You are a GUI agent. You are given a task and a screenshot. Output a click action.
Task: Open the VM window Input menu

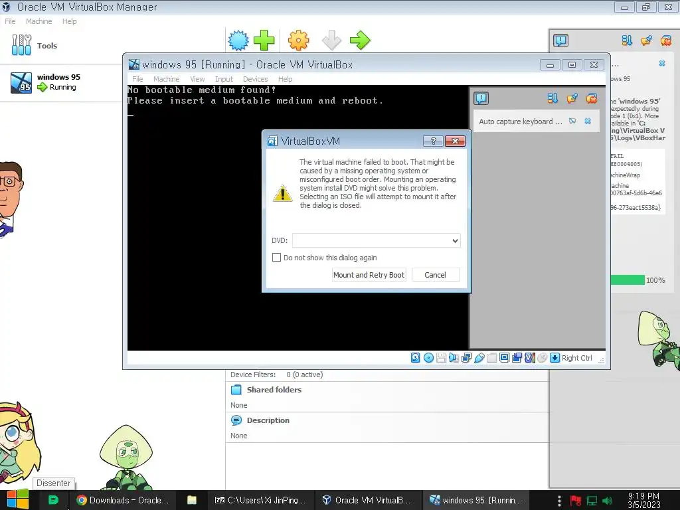(x=224, y=79)
